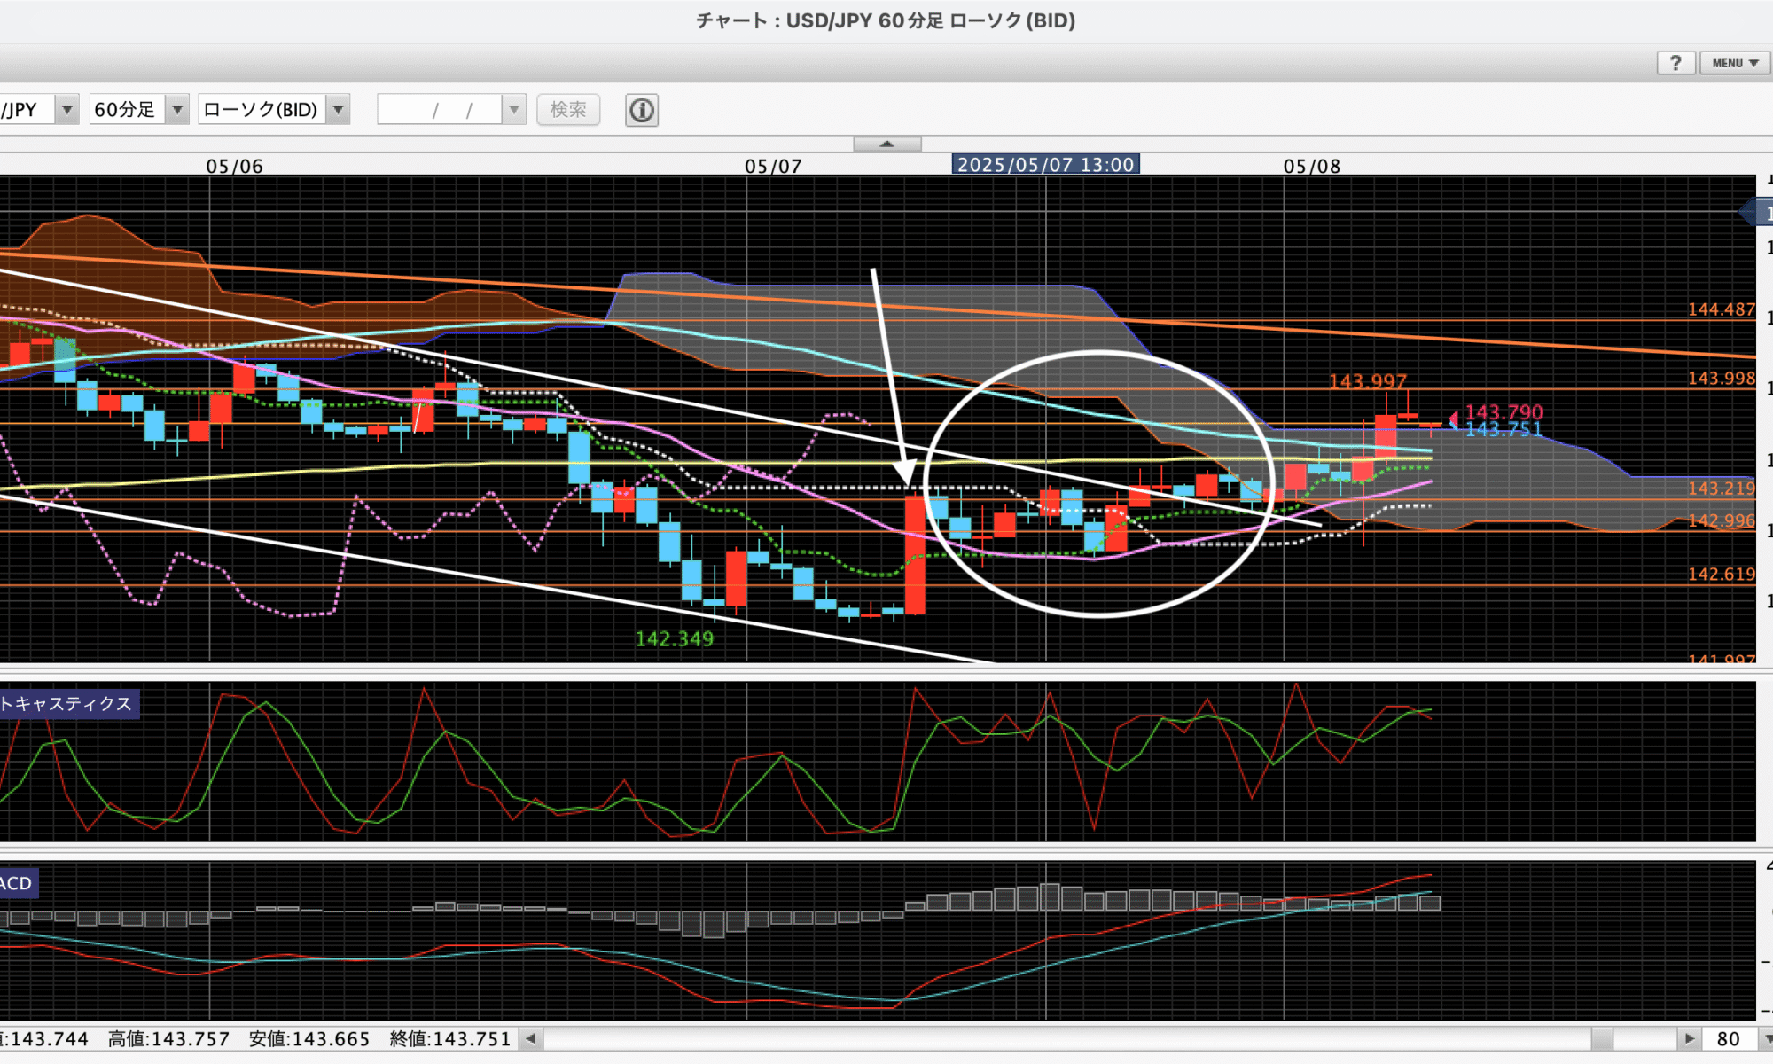Click the 終値:143.751 status value

click(x=450, y=1039)
